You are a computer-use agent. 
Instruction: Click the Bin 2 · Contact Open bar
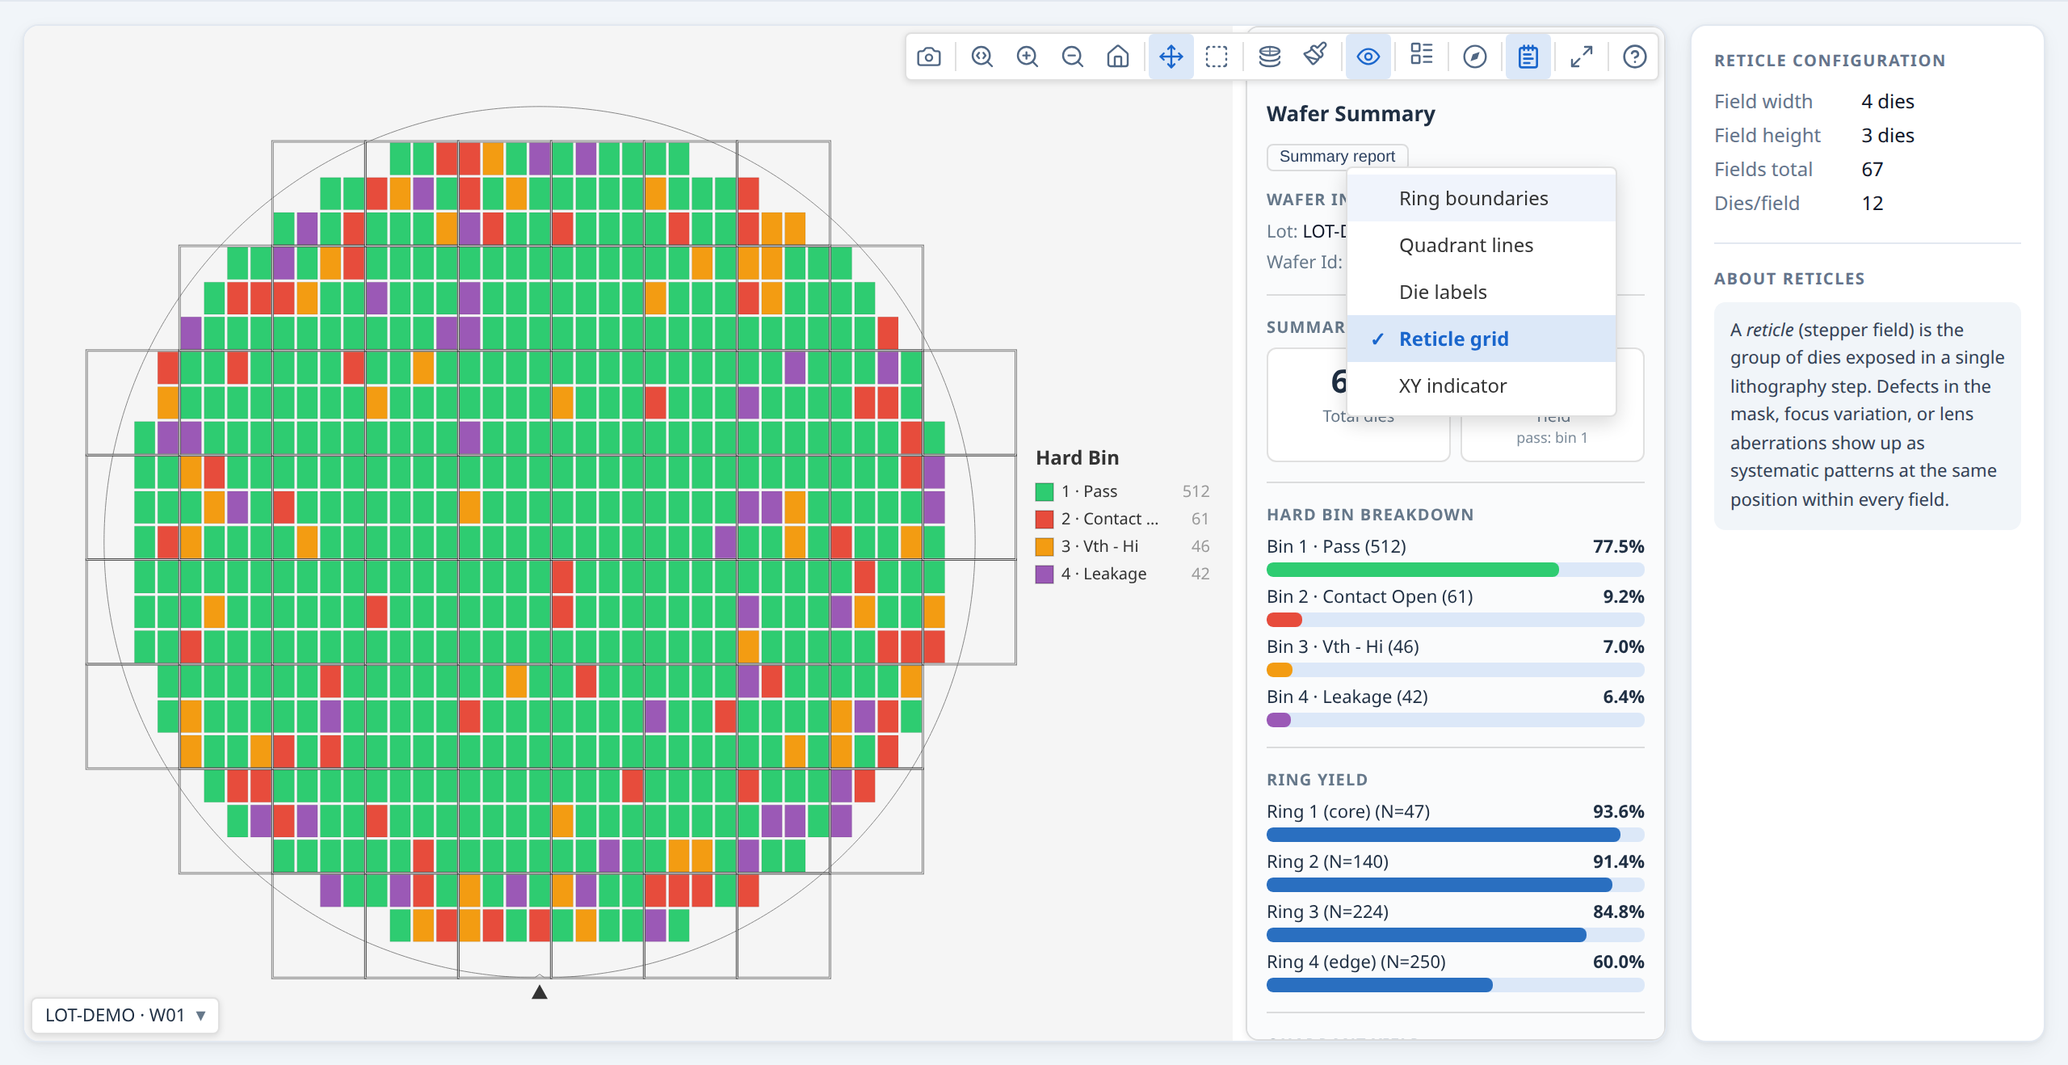(1456, 620)
